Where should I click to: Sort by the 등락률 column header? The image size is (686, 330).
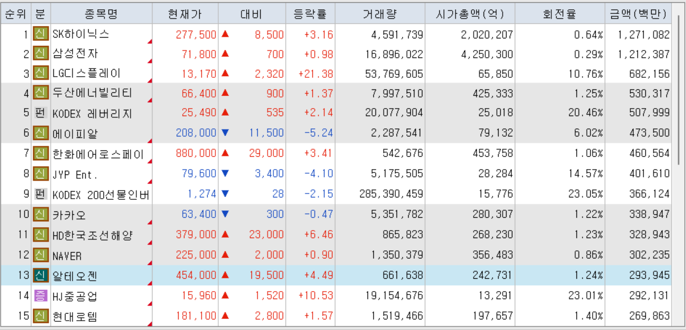(x=310, y=14)
